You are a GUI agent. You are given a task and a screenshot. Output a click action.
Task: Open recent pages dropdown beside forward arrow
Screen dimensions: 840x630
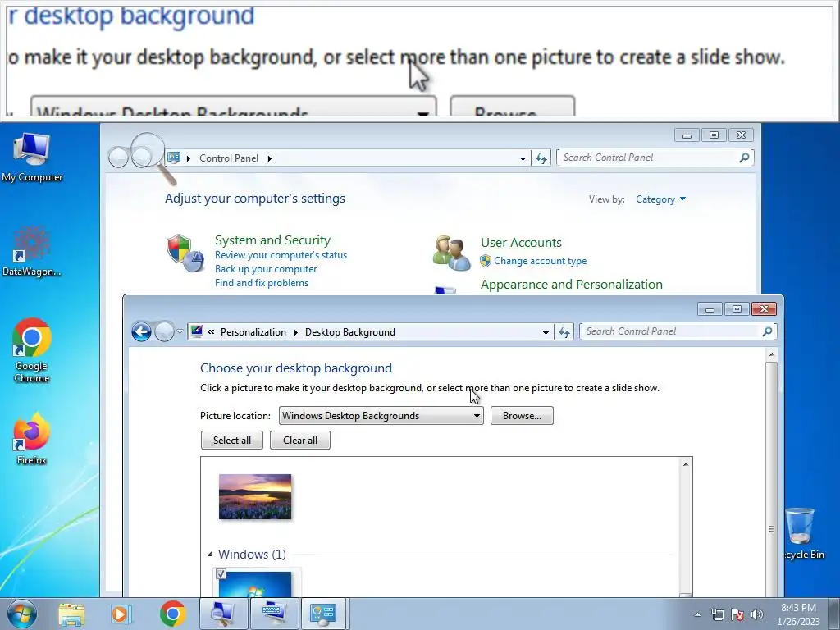[x=180, y=331]
